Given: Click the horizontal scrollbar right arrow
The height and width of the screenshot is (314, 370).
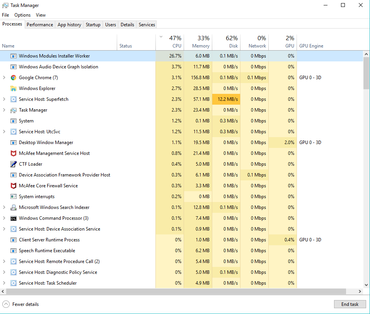Looking at the screenshot, I should tap(360, 291).
